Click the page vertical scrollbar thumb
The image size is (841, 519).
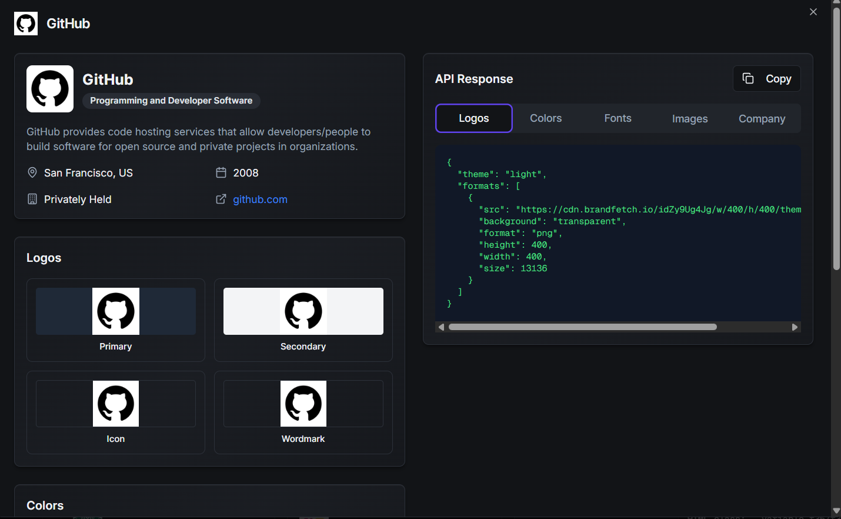(x=836, y=138)
